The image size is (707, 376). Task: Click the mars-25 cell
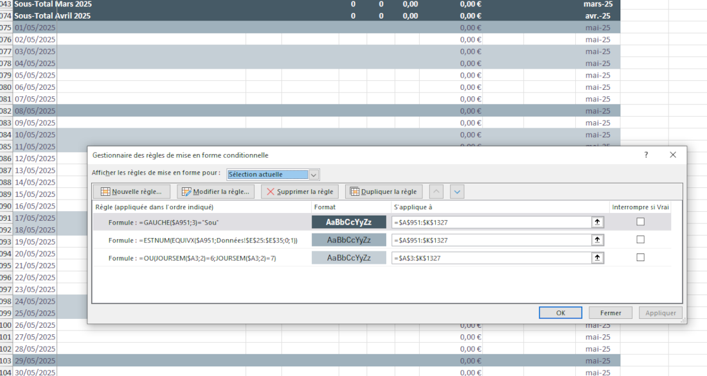point(598,4)
